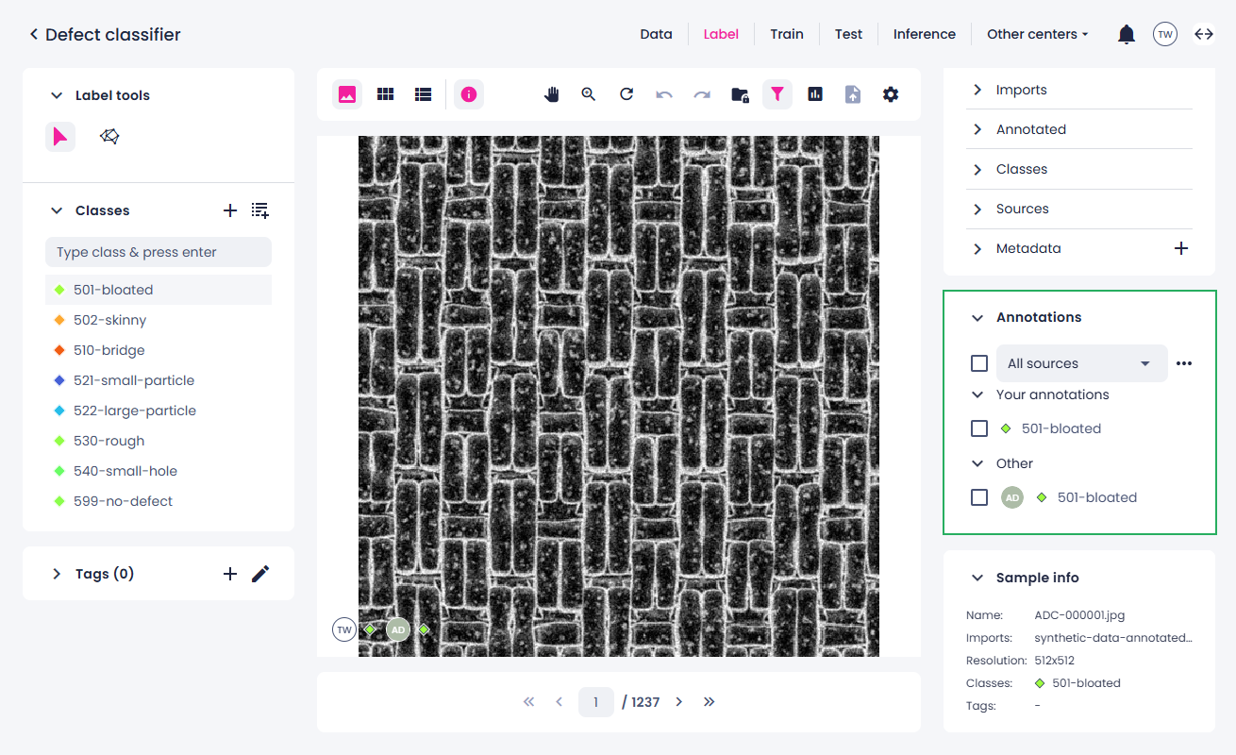1236x755 pixels.
Task: Activate the zoom magnifier tool
Action: point(589,94)
